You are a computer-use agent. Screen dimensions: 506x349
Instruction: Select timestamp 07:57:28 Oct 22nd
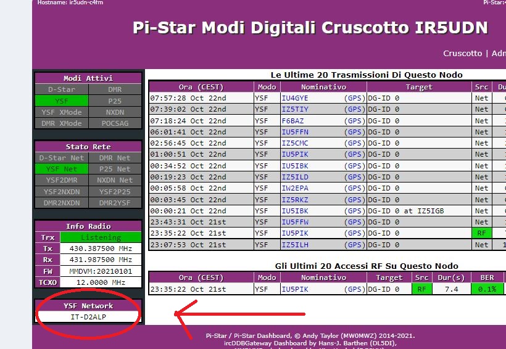[188, 98]
